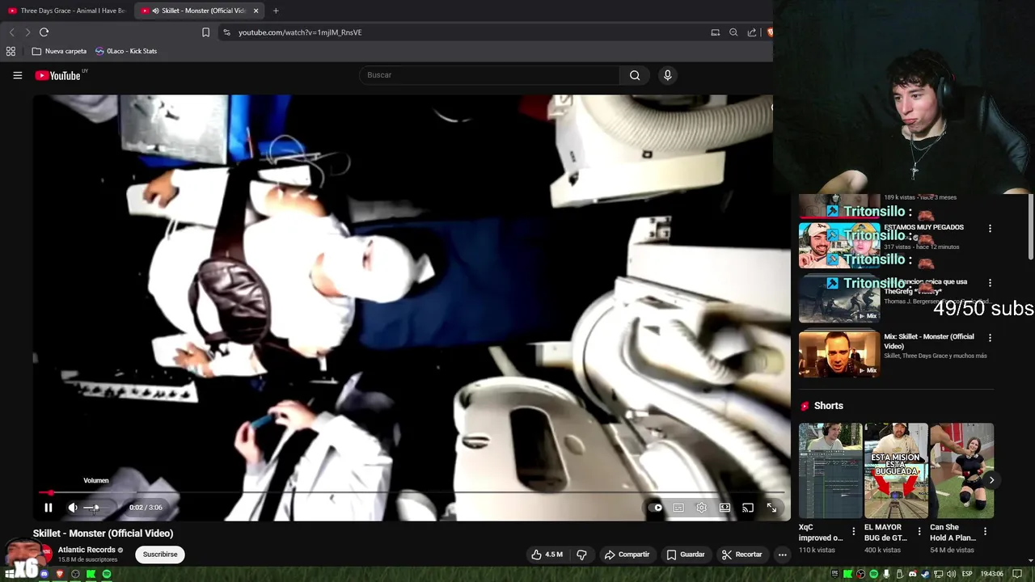Open the system volume tray icon
Screen dimensions: 1035x582
coord(951,574)
